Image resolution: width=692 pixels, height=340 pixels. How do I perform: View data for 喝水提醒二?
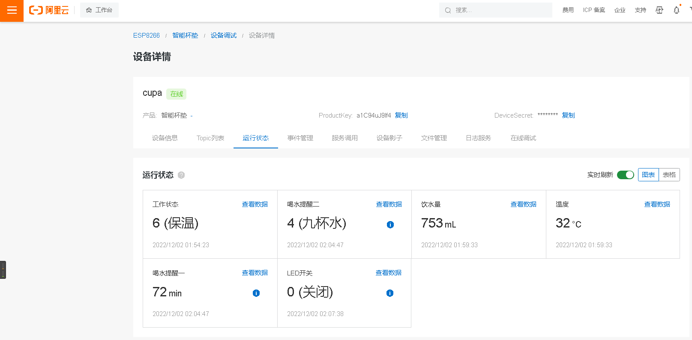[389, 204]
